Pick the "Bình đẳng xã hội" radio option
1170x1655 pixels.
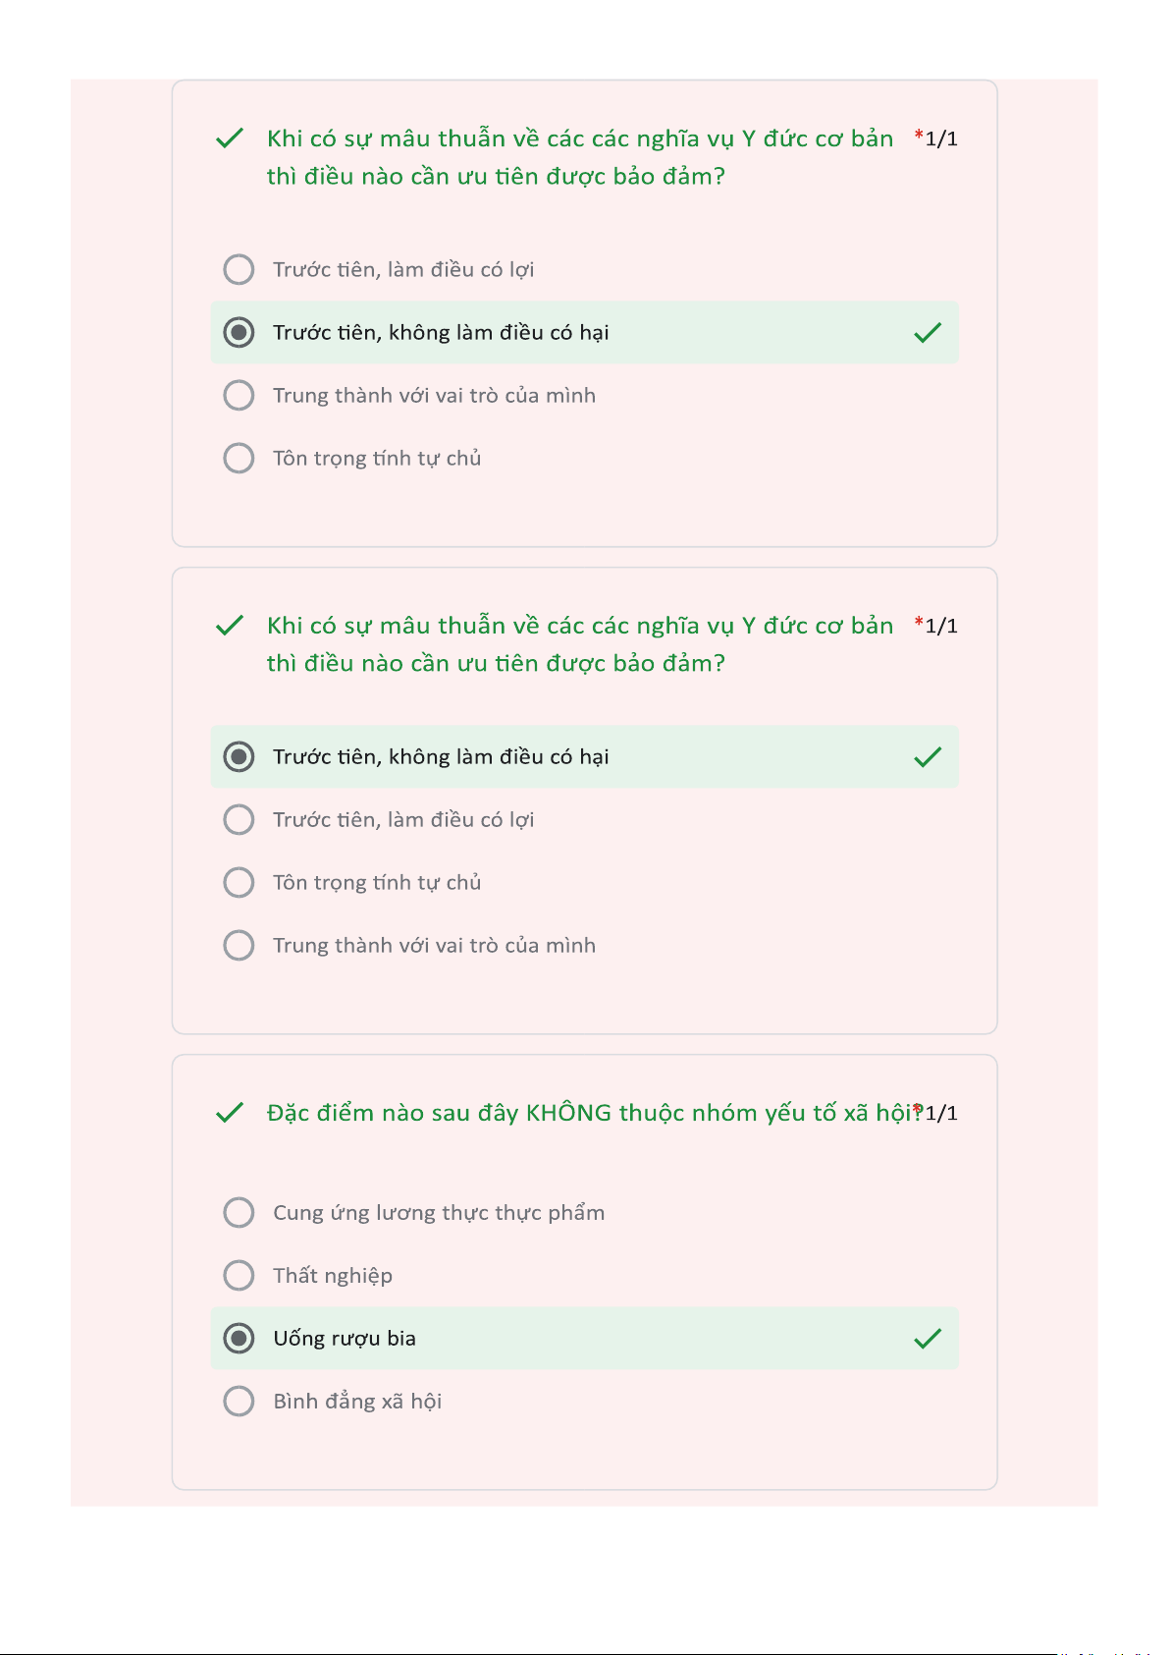pos(239,1402)
